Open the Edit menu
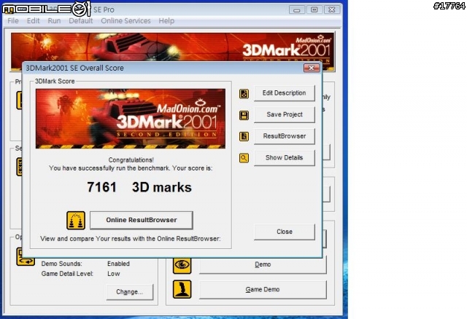Image resolution: width=467 pixels, height=319 pixels. coord(33,21)
